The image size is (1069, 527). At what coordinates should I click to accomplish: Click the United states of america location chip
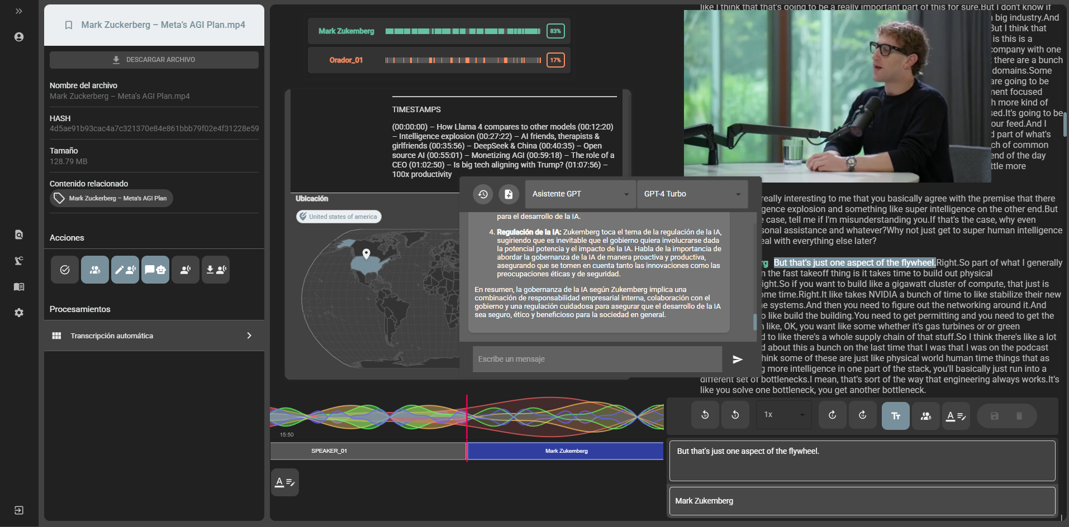[339, 217]
